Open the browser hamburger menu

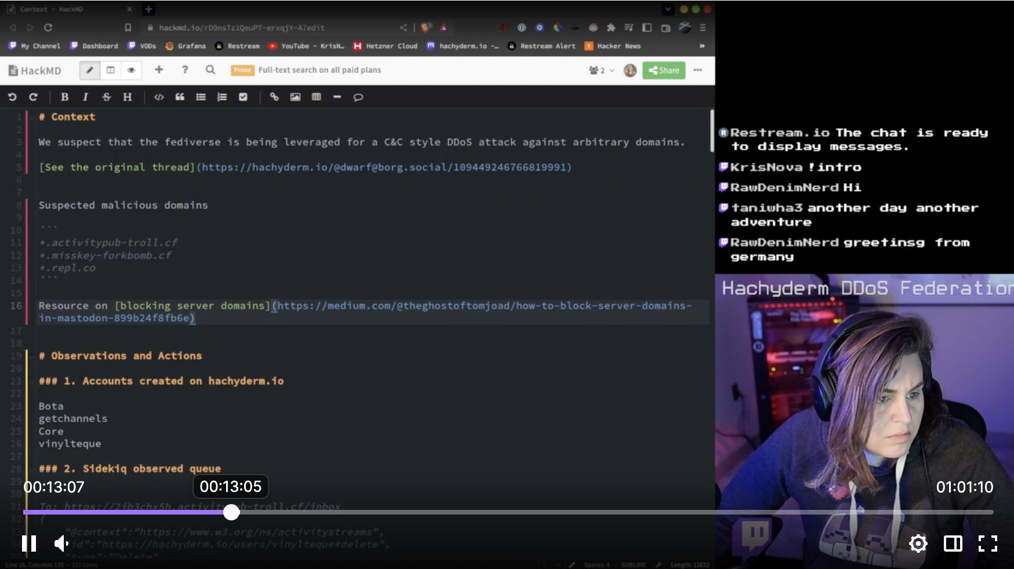click(703, 27)
